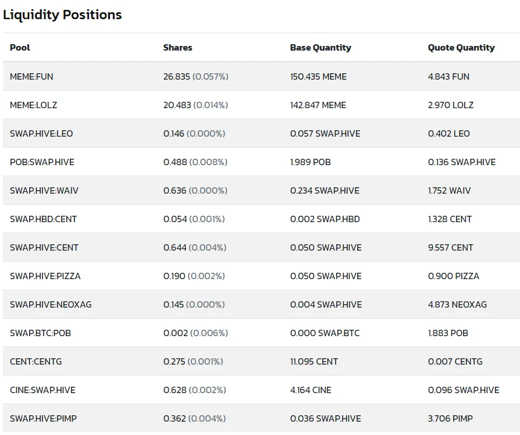Image resolution: width=520 pixels, height=435 pixels.
Task: Select the POB:SWAP.HIVE pool name
Action: [x=42, y=162]
